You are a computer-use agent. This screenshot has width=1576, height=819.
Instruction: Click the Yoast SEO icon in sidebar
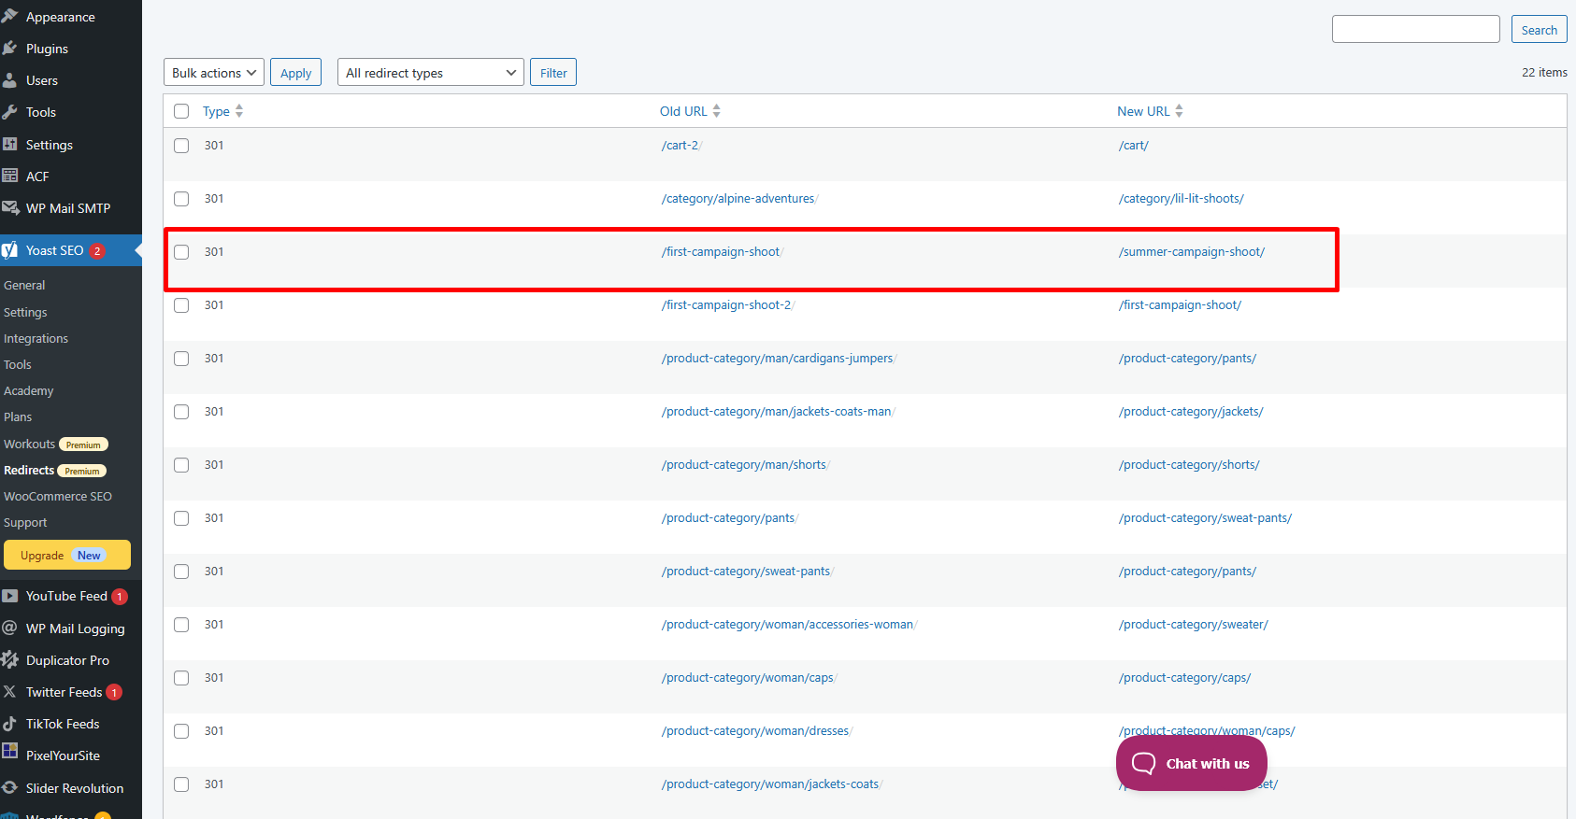[10, 250]
